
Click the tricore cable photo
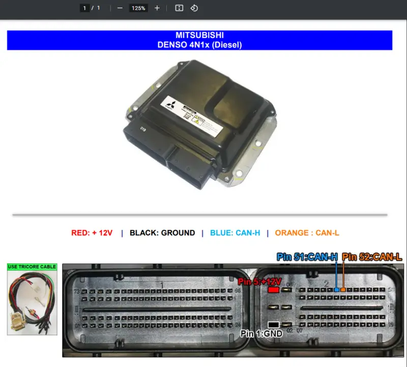point(32,302)
